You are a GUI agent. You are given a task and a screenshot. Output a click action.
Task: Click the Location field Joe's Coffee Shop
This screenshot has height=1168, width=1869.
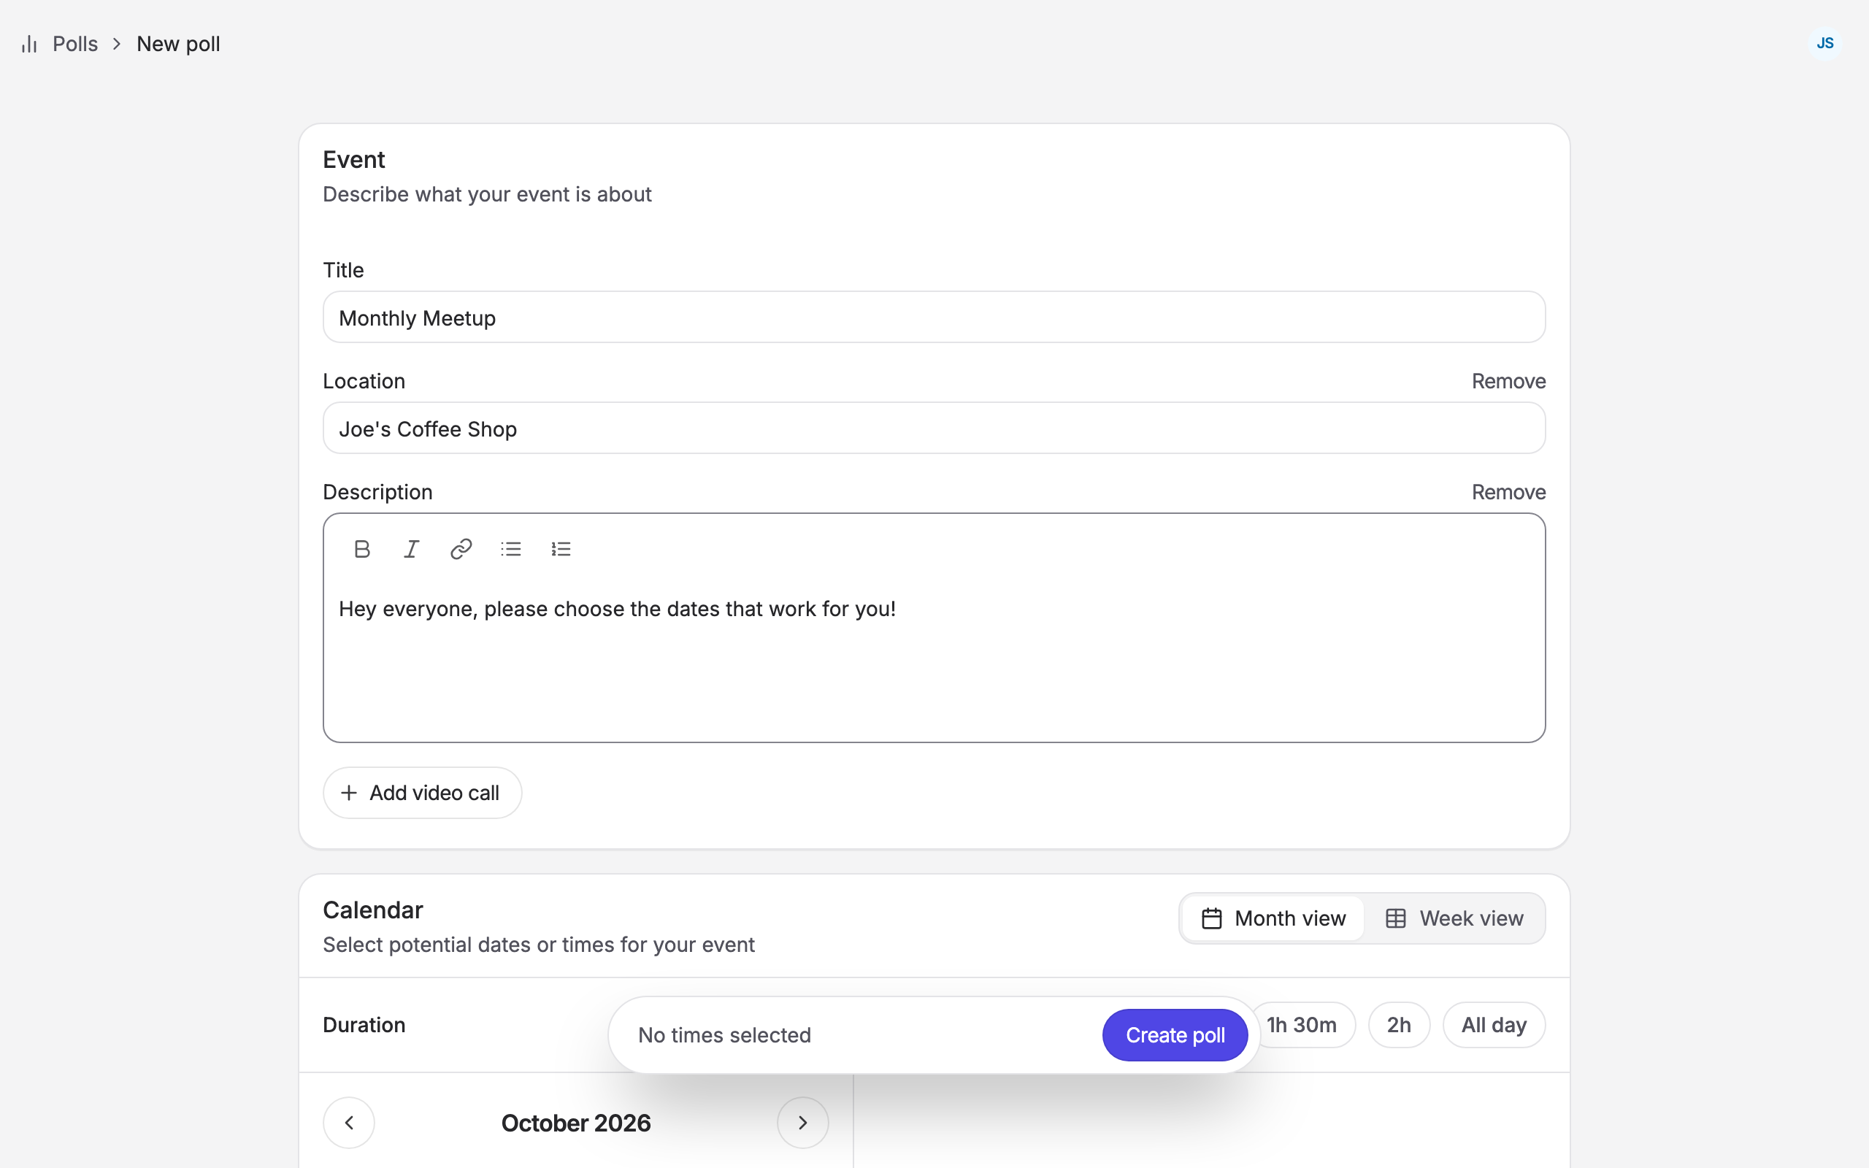(934, 428)
